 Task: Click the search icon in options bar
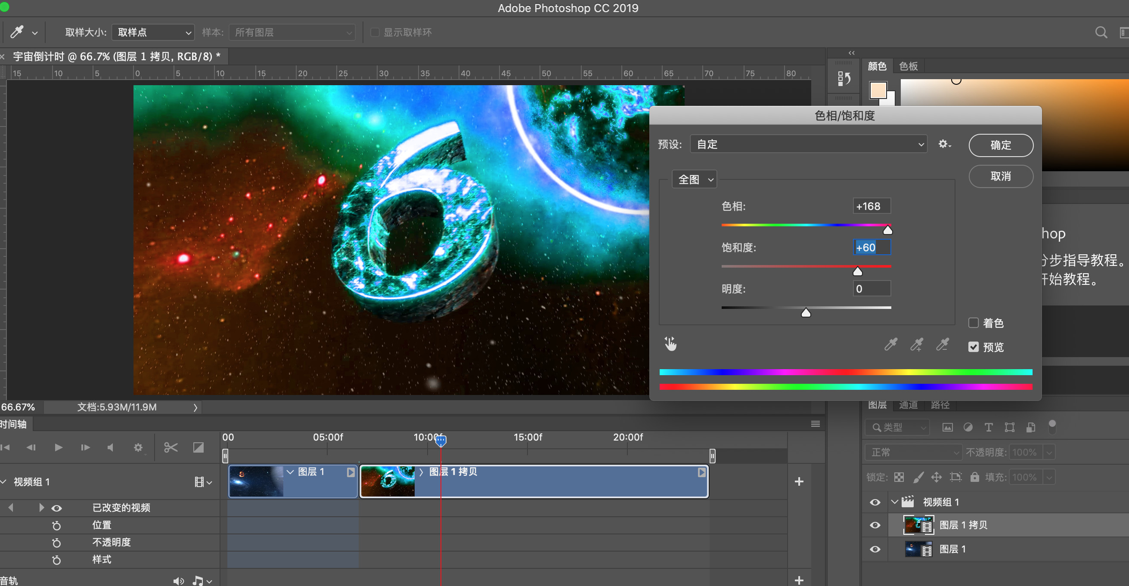pos(1101,32)
